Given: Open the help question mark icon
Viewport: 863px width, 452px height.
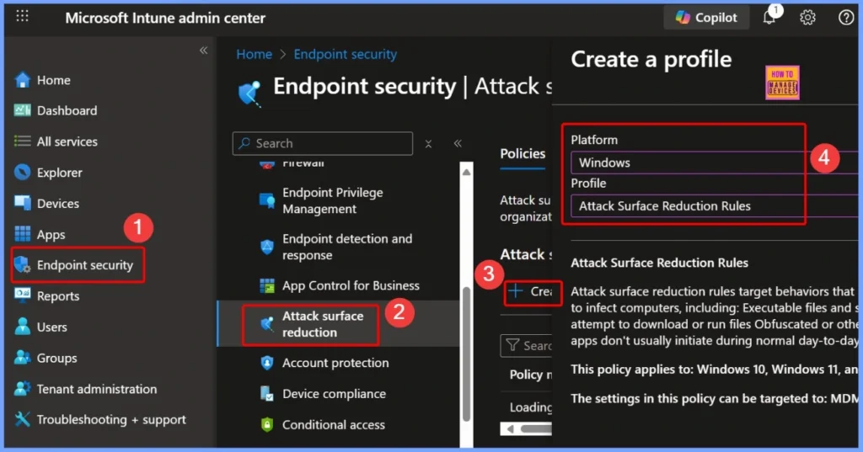Looking at the screenshot, I should tap(846, 18).
